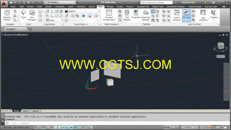Open the Home ribbon tab

point(13,7)
